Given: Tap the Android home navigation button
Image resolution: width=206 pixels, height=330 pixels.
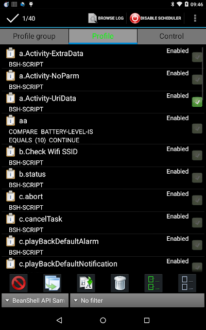Looking at the screenshot, I should [x=103, y=320].
